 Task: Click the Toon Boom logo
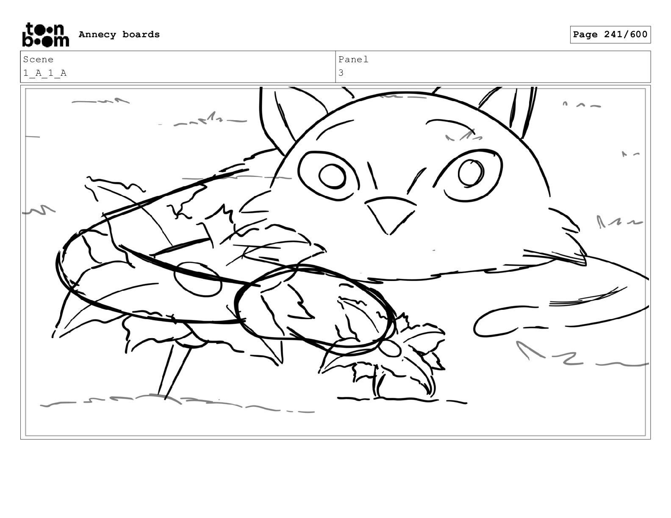click(x=45, y=35)
